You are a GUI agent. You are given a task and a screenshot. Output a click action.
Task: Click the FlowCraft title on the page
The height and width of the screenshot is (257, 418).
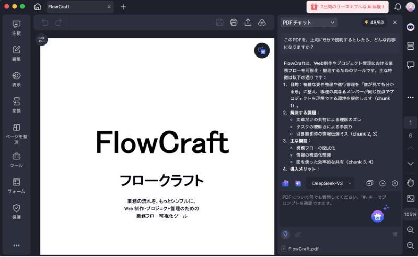pyautogui.click(x=162, y=142)
